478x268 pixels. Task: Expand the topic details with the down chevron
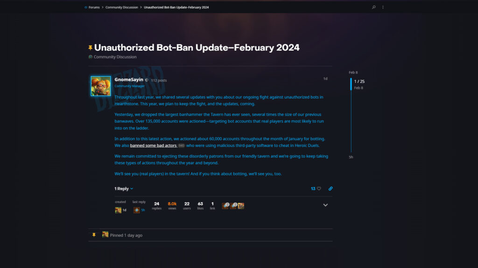tap(325, 205)
